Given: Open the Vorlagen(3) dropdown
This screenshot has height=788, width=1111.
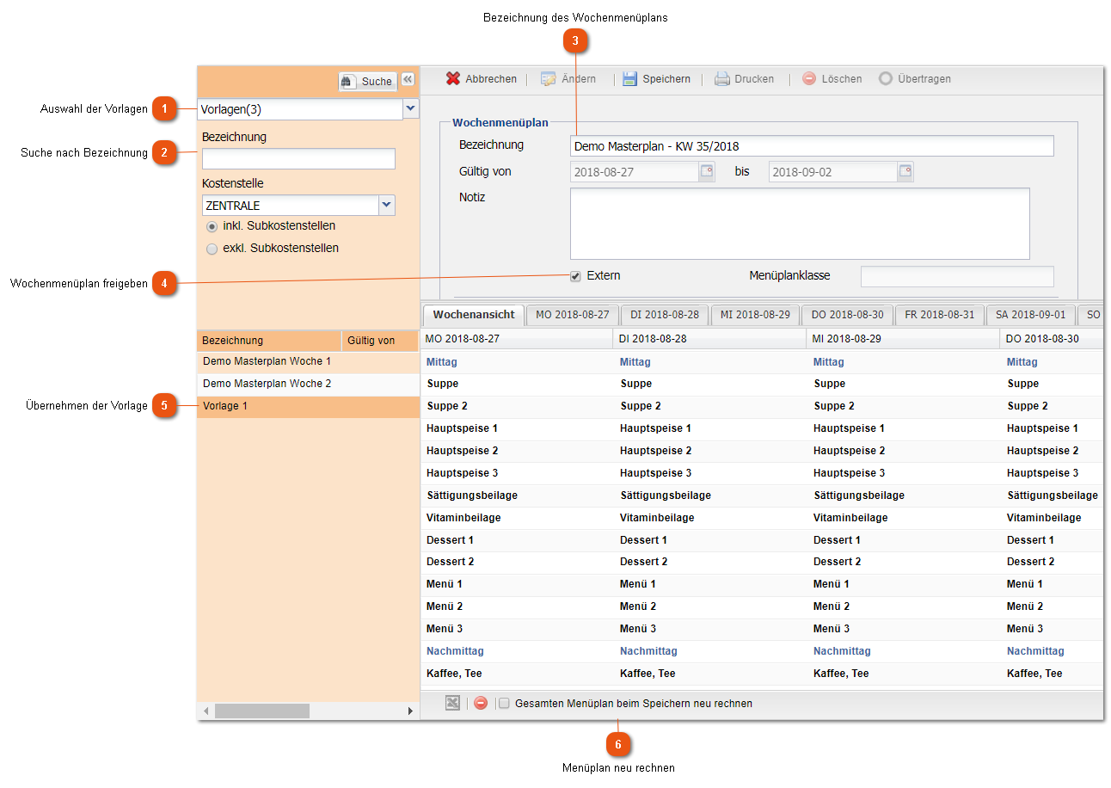Looking at the screenshot, I should [x=411, y=109].
